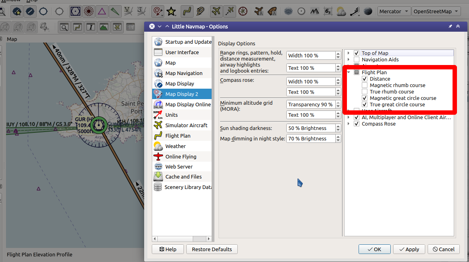The image size is (469, 262).
Task: Toggle VOR stations hexagon icon
Action: click(x=75, y=12)
